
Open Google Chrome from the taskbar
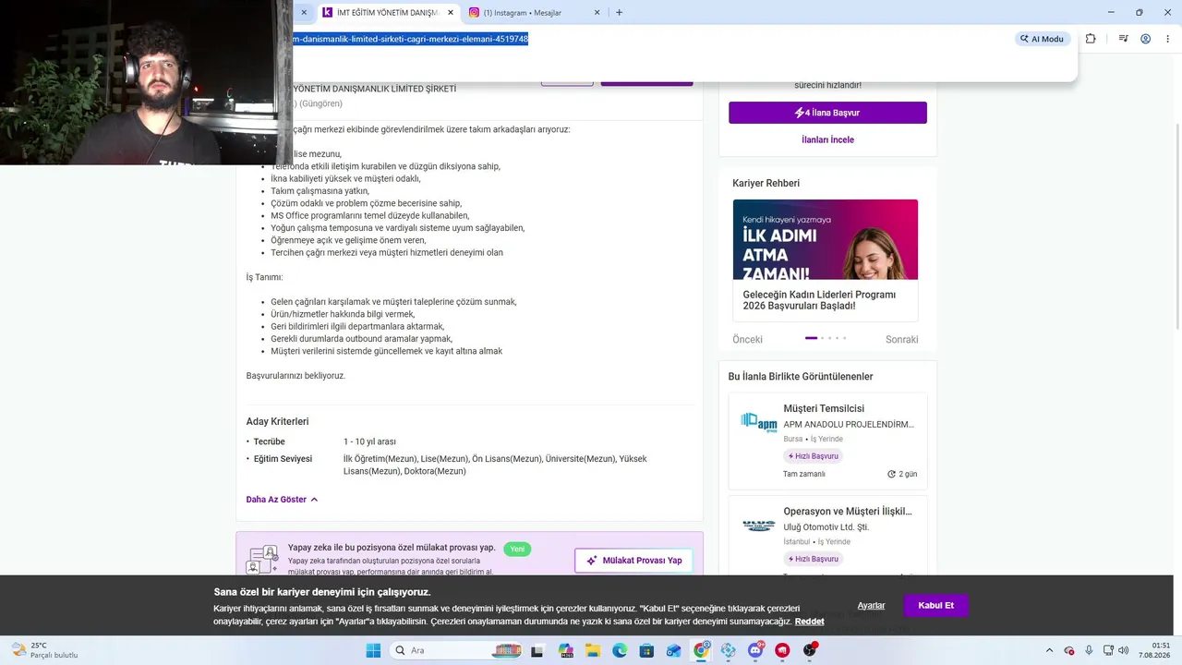click(701, 650)
